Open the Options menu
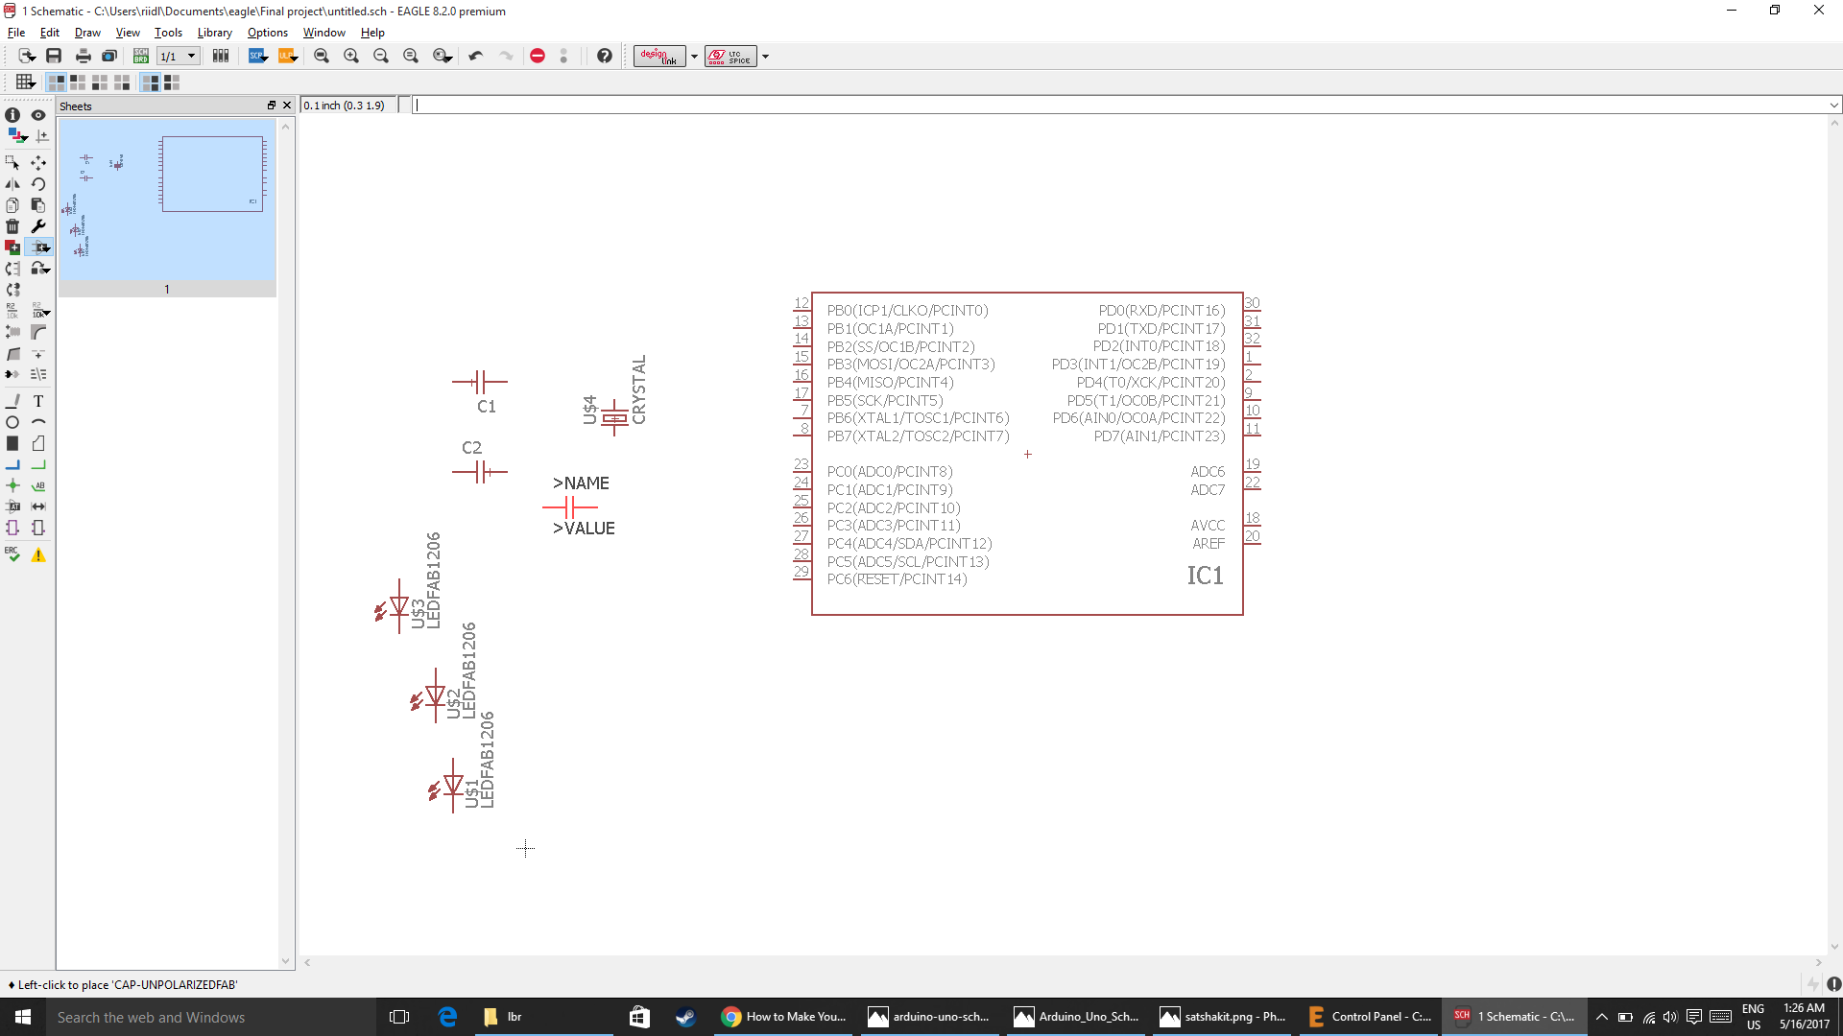The width and height of the screenshot is (1843, 1036). tap(268, 33)
